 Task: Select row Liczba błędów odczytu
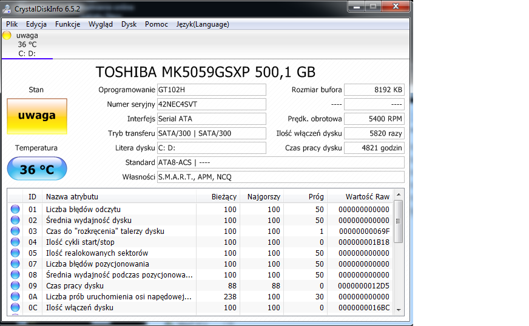(200, 209)
